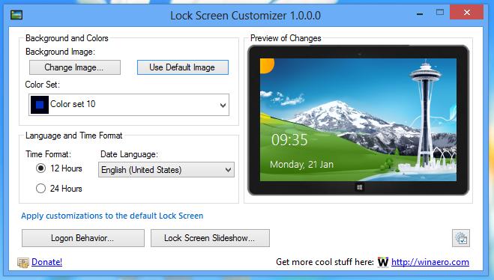Maximize the Lock Screen Customizer window
Viewport: 494px width, 280px height.
(440, 13)
